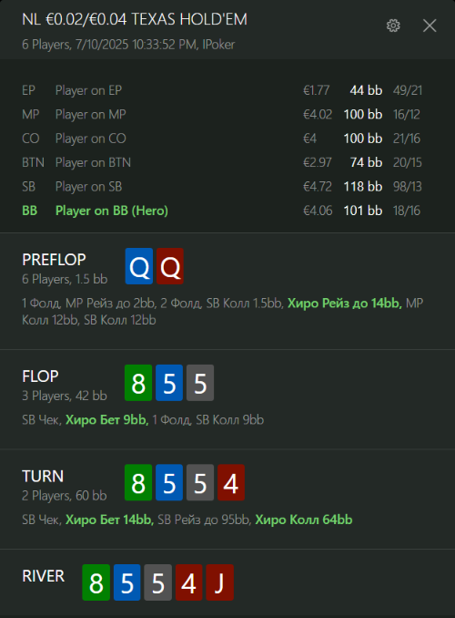Click the red Queen hole card
Image resolution: width=455 pixels, height=618 pixels.
(x=170, y=266)
